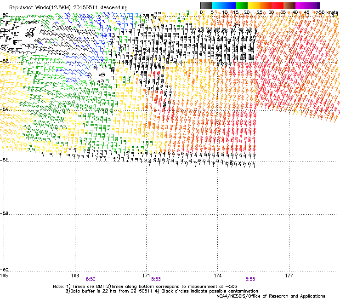Click the '-58' latitude axis label
Screen dimensions: 340x299
[4, 213]
